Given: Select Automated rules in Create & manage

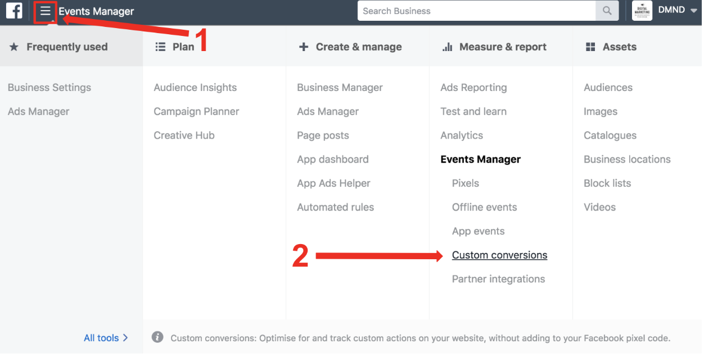Looking at the screenshot, I should [336, 208].
